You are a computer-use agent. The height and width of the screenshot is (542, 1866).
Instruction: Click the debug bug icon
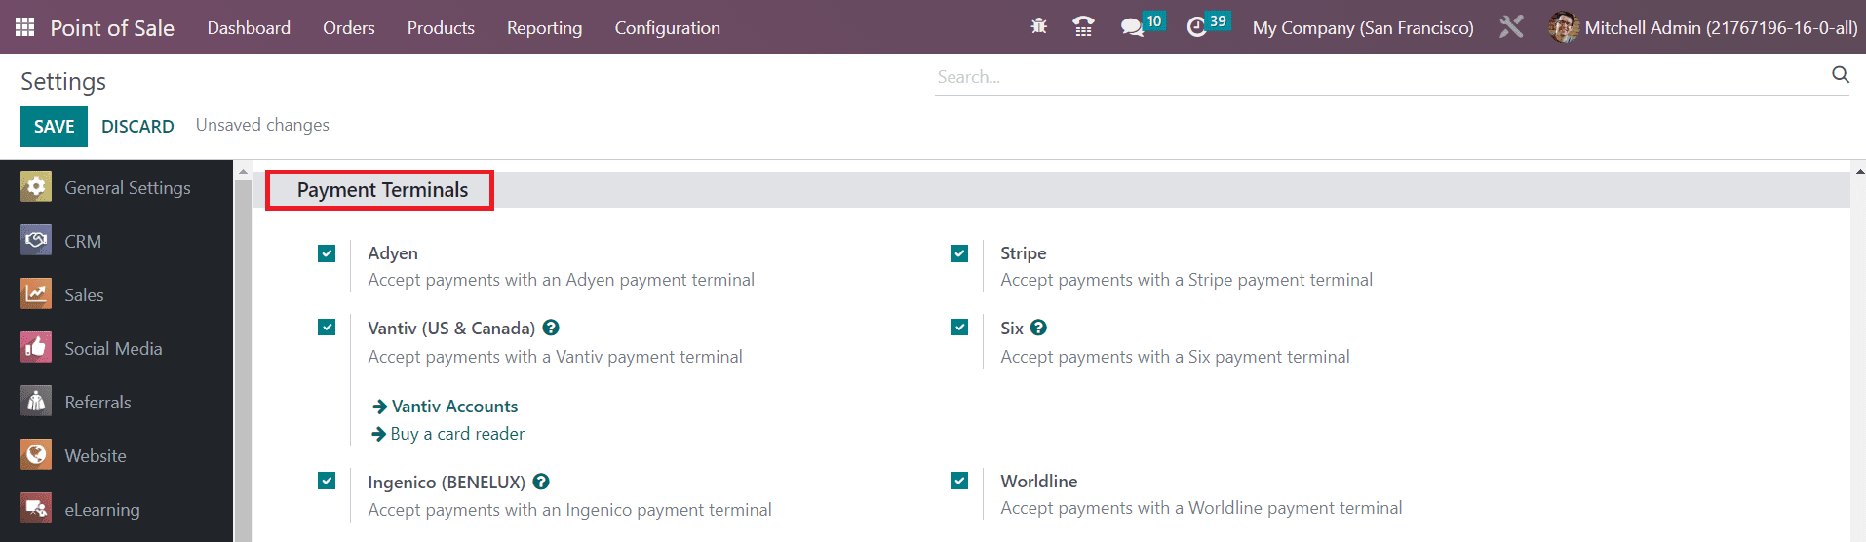pos(1039,27)
